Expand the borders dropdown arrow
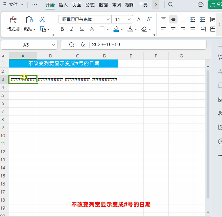Image resolution: width=222 pixels, height=217 pixels. (108, 29)
